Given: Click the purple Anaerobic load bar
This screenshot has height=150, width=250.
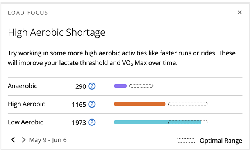Looking at the screenshot, I should click(120, 86).
